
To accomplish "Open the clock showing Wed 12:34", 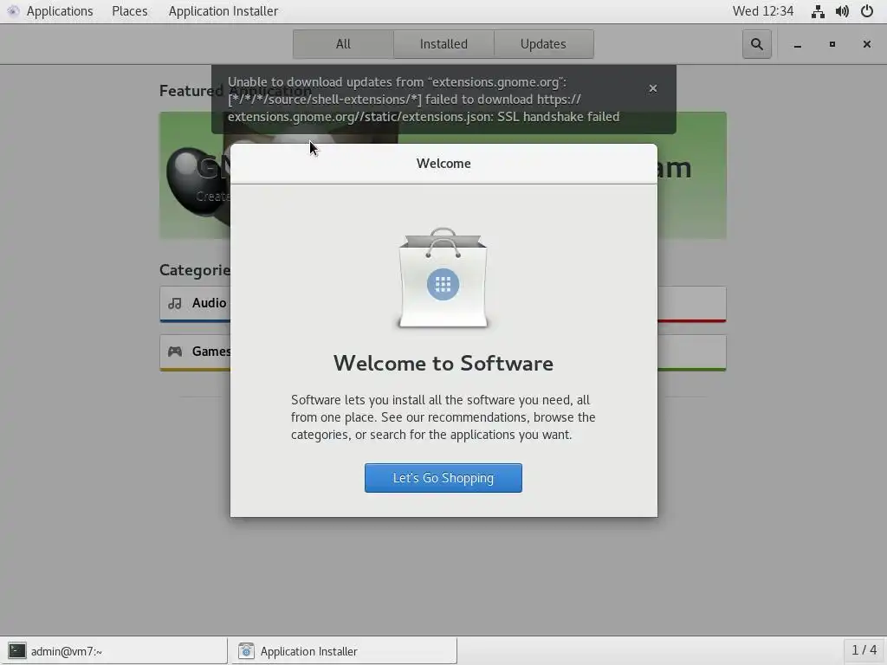I will [x=762, y=11].
